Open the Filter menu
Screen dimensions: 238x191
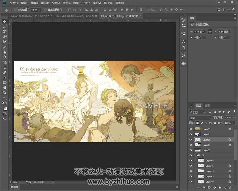77,3
